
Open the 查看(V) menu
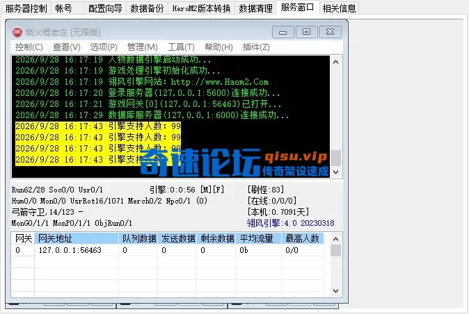click(x=67, y=47)
